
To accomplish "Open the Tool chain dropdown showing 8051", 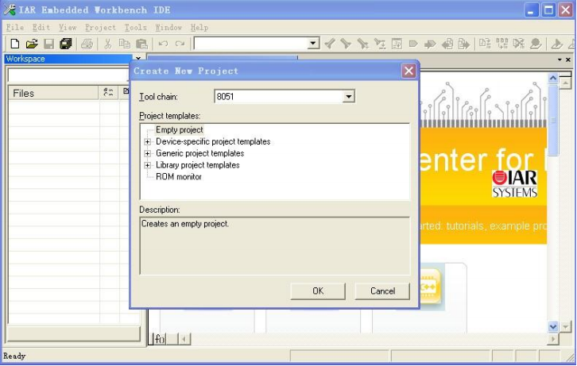I will pos(348,97).
